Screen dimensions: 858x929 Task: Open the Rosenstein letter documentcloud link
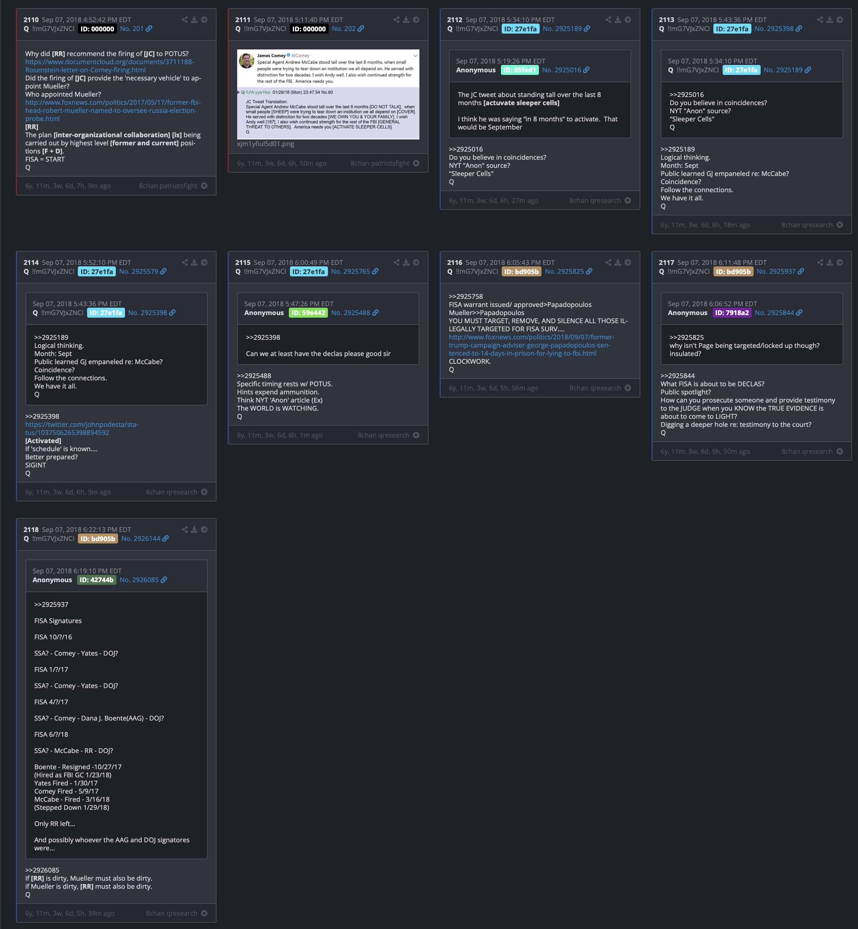(110, 66)
